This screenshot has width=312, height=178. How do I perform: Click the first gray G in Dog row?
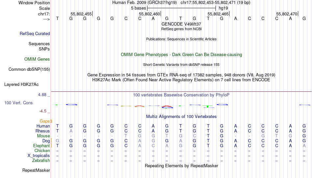coord(57,141)
